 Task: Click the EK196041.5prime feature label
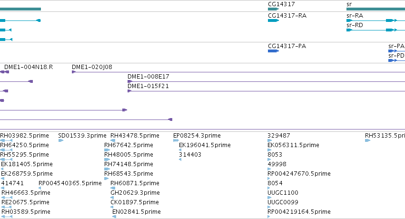[205, 145]
